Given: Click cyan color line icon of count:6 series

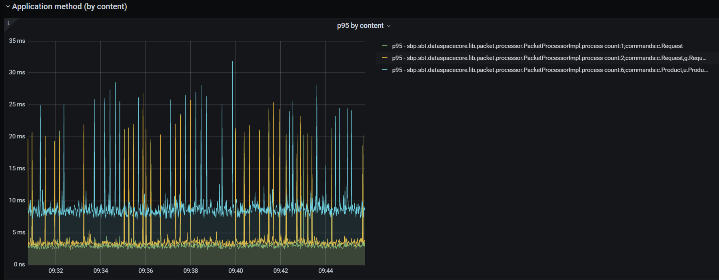Looking at the screenshot, I should click(385, 70).
